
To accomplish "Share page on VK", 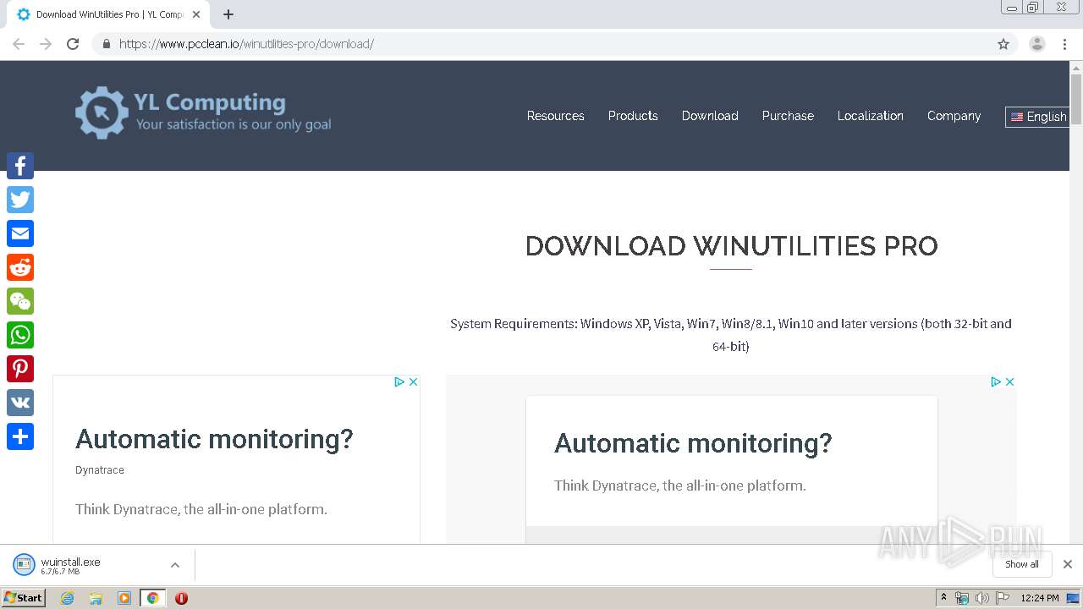I will (x=20, y=403).
